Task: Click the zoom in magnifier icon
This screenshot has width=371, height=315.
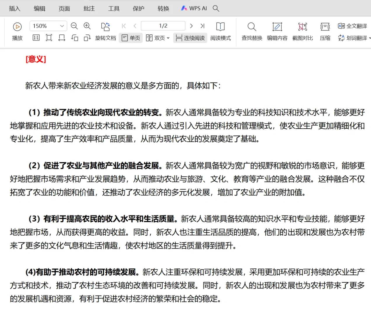Action: [87, 26]
